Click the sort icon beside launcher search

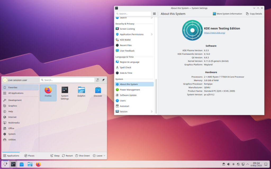pyautogui.click(x=97, y=80)
